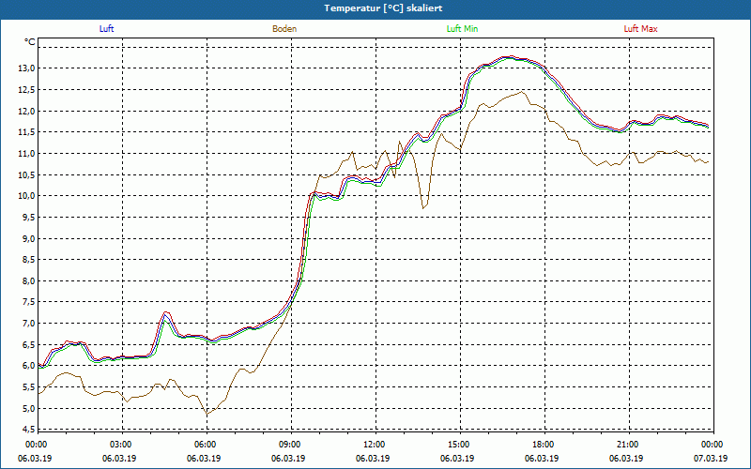Screen dimensions: 751x469
Task: Click the 11,5 y-axis value
Action: click(x=27, y=132)
